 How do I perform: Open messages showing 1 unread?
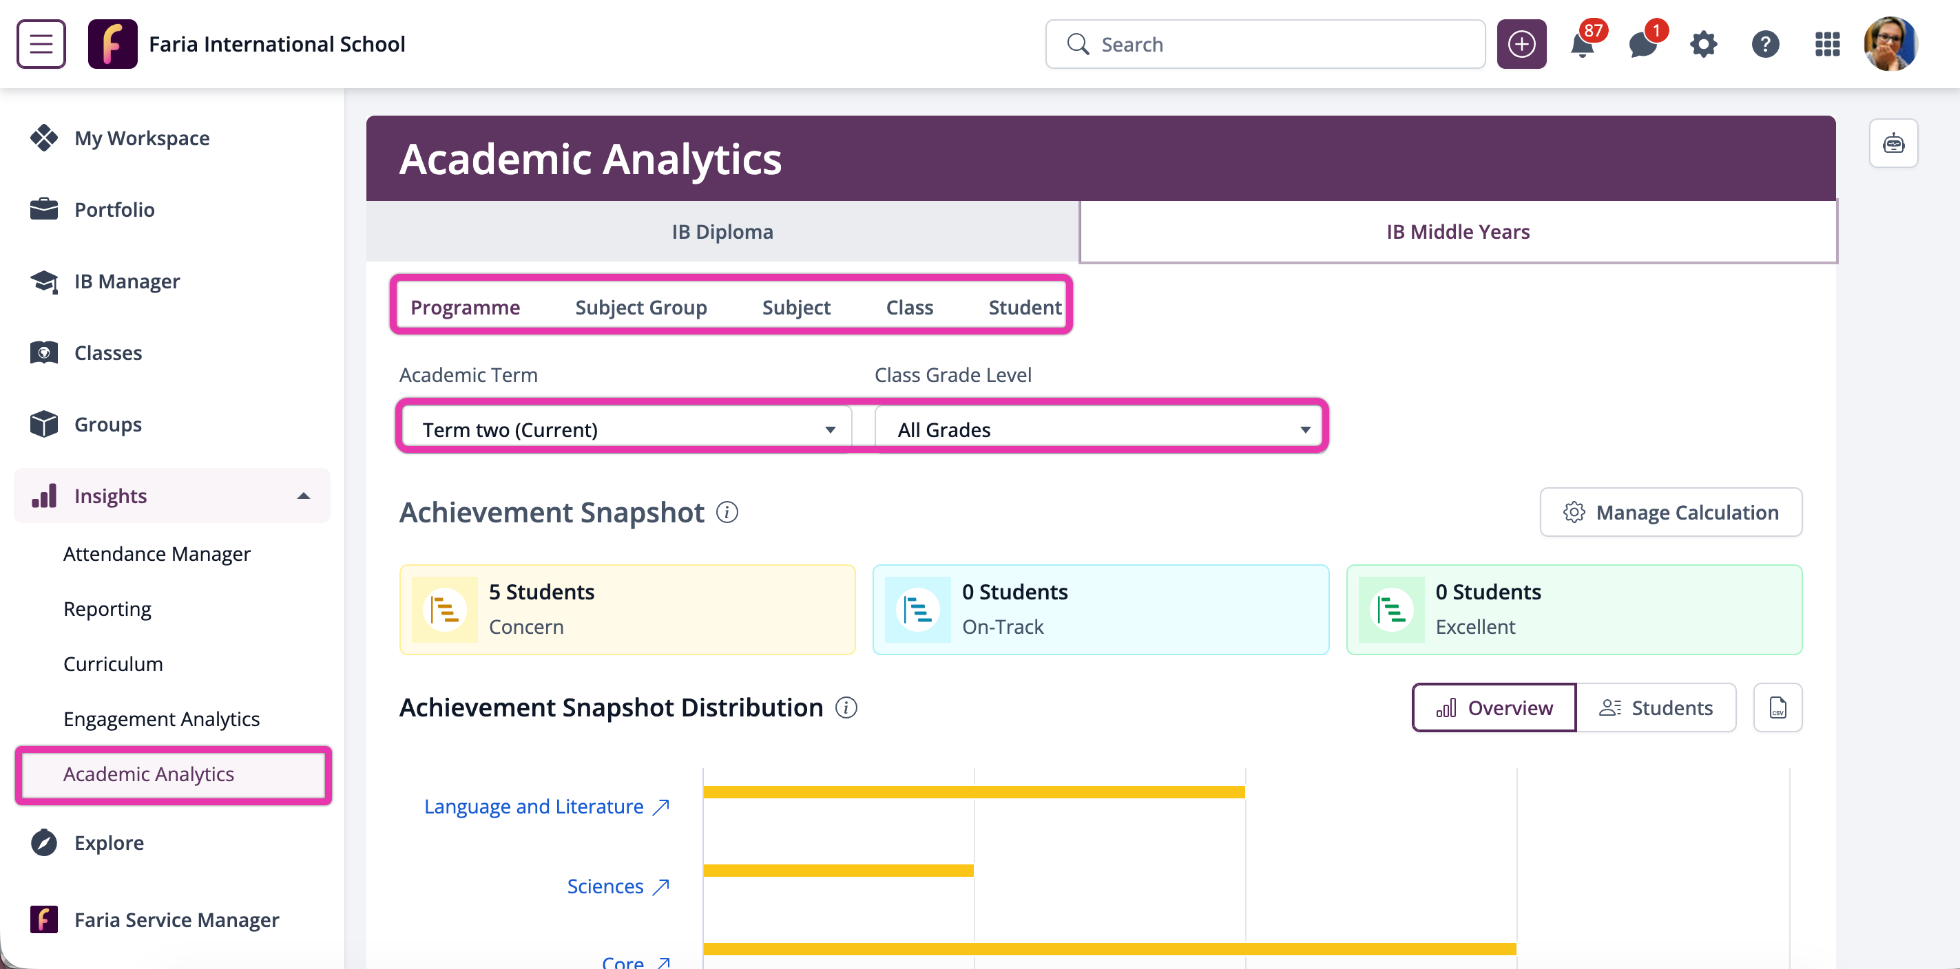point(1643,44)
